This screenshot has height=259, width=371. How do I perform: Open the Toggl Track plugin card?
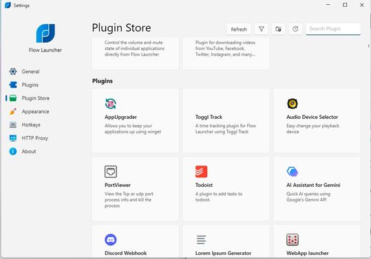(226, 120)
